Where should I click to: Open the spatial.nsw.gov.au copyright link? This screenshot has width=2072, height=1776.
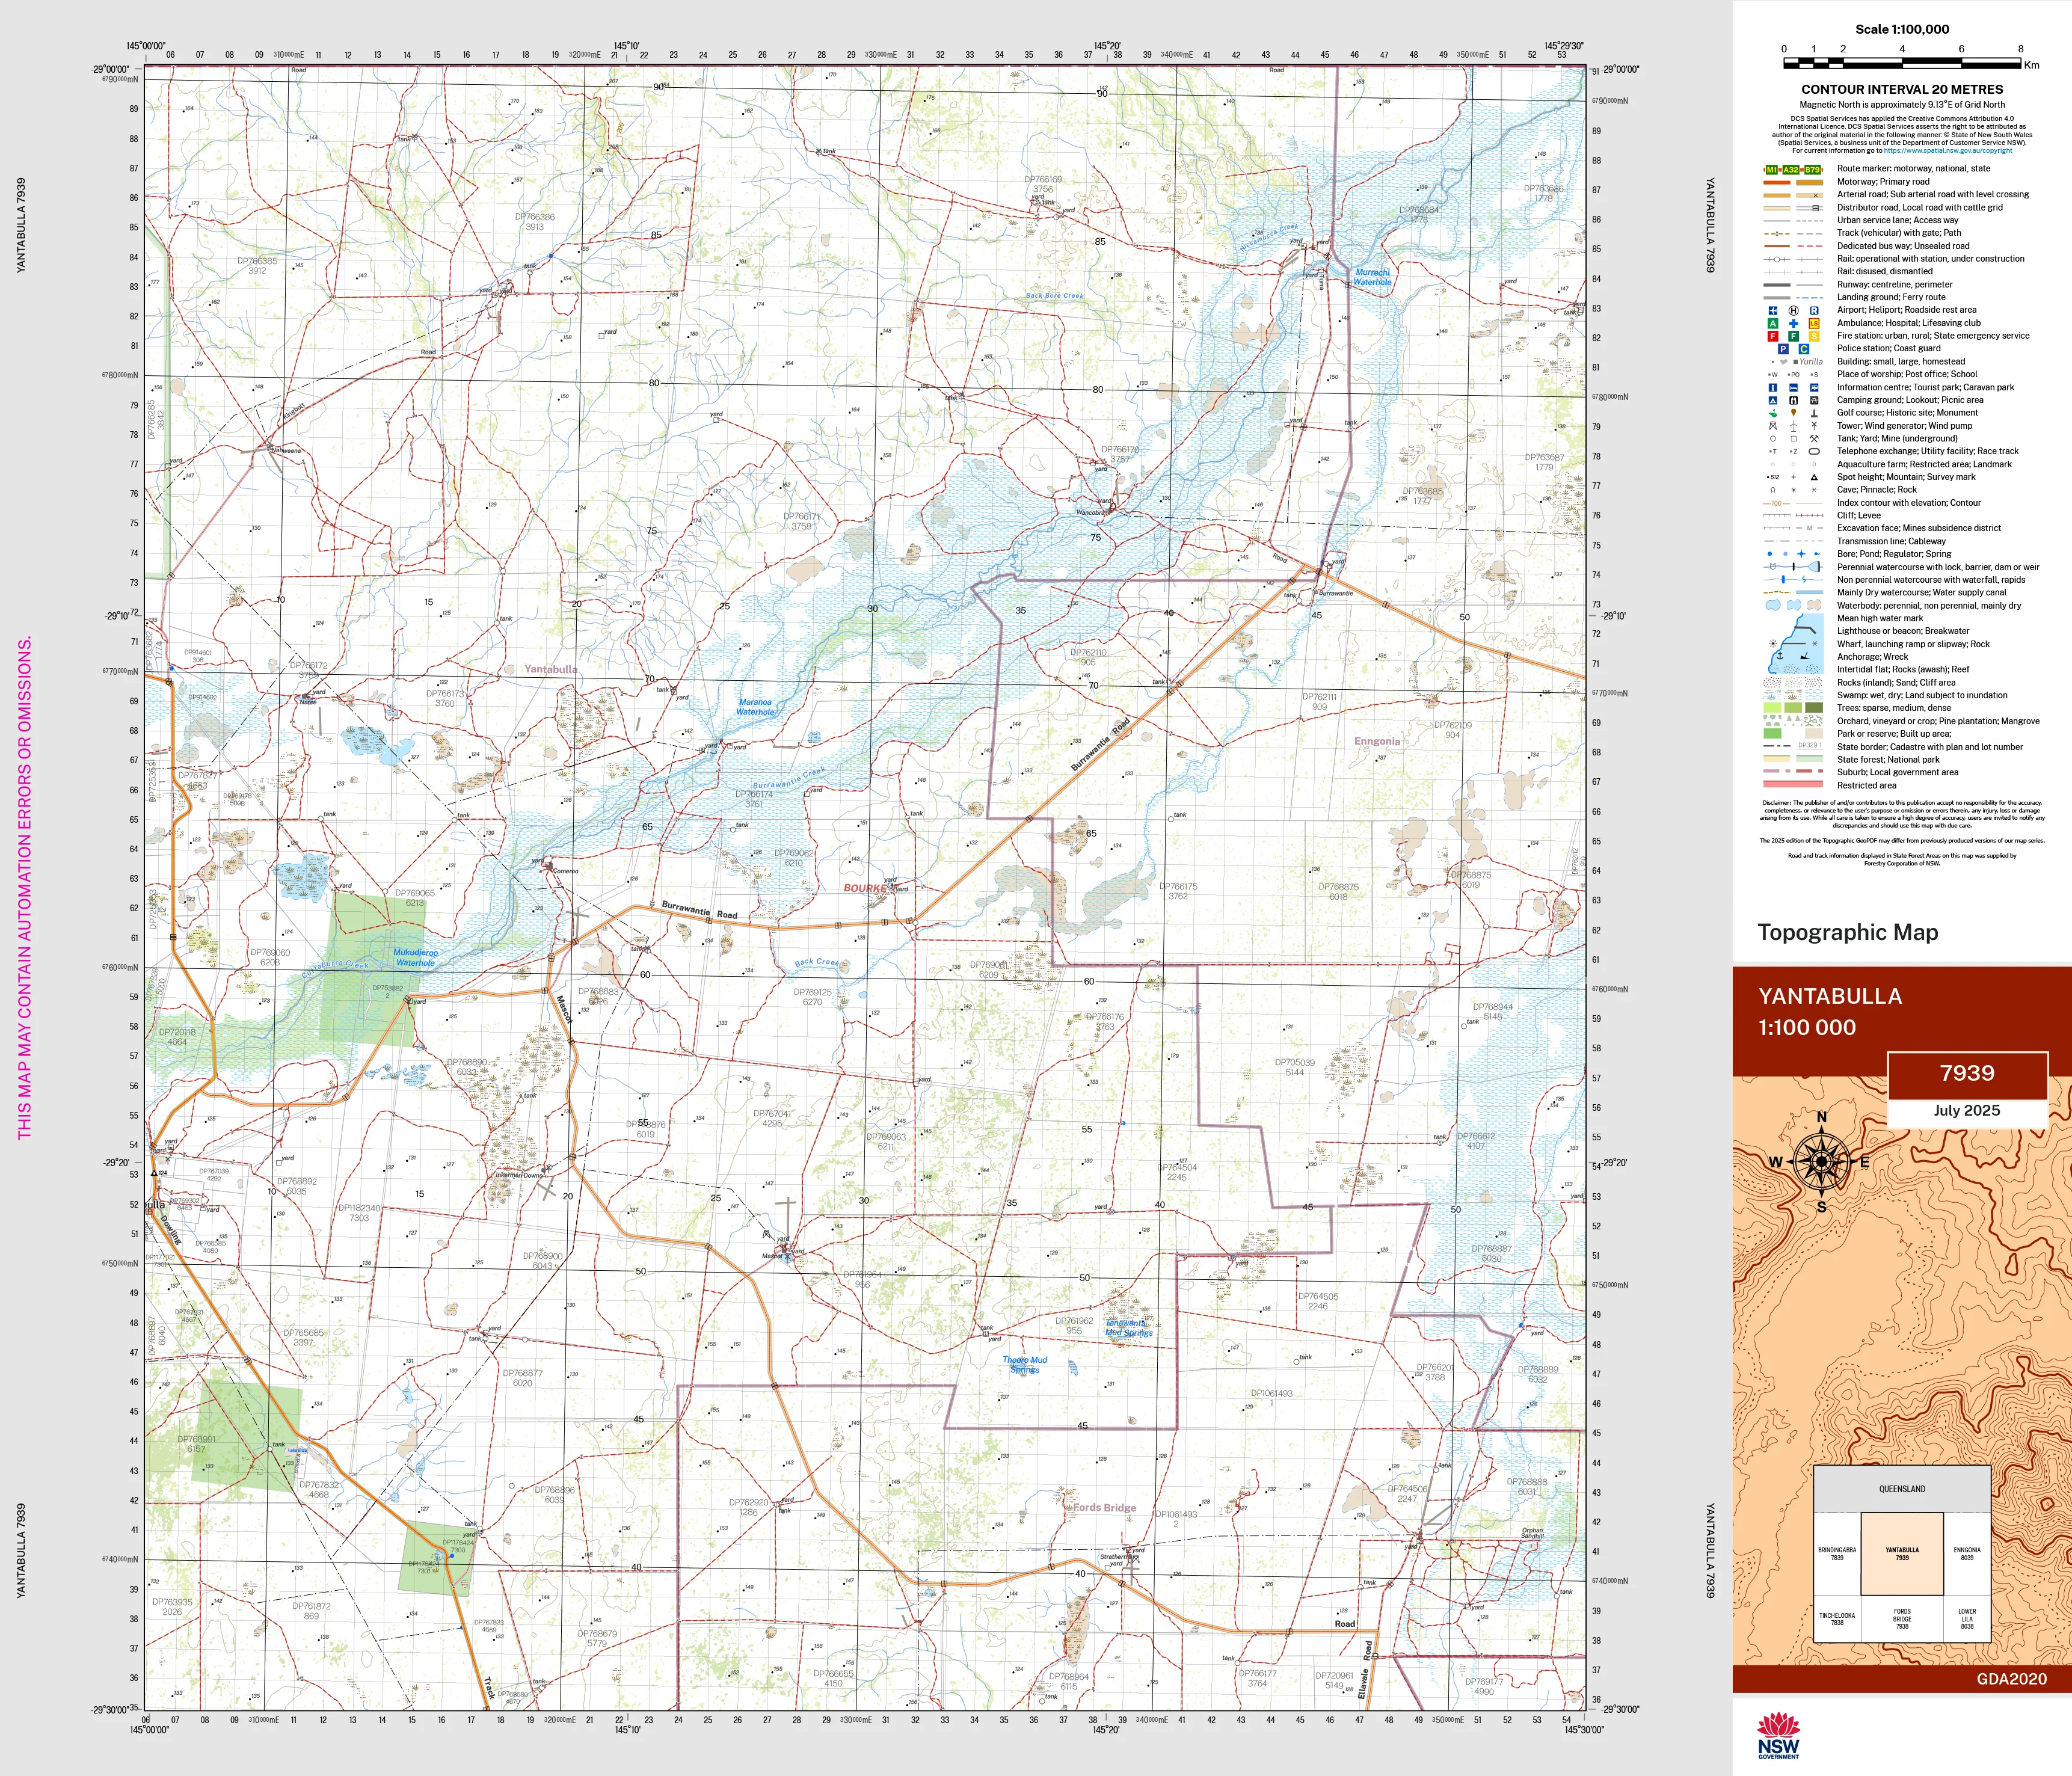pos(1948,151)
